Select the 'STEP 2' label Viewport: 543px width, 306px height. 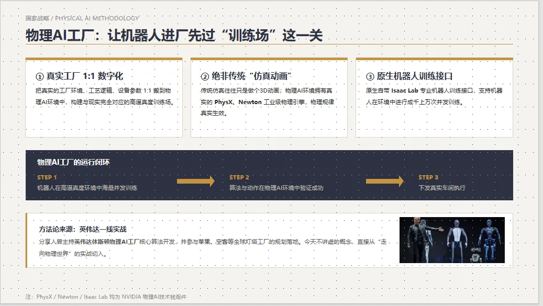[239, 177]
